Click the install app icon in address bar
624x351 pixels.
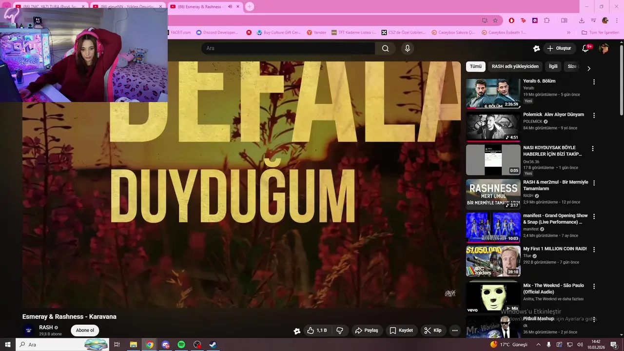click(x=485, y=20)
